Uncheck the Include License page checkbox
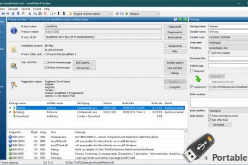Viewport: 248px width, 165px height. [46, 67]
